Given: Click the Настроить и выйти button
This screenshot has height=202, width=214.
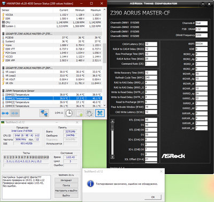Looking at the screenshot, I should point(66,190).
